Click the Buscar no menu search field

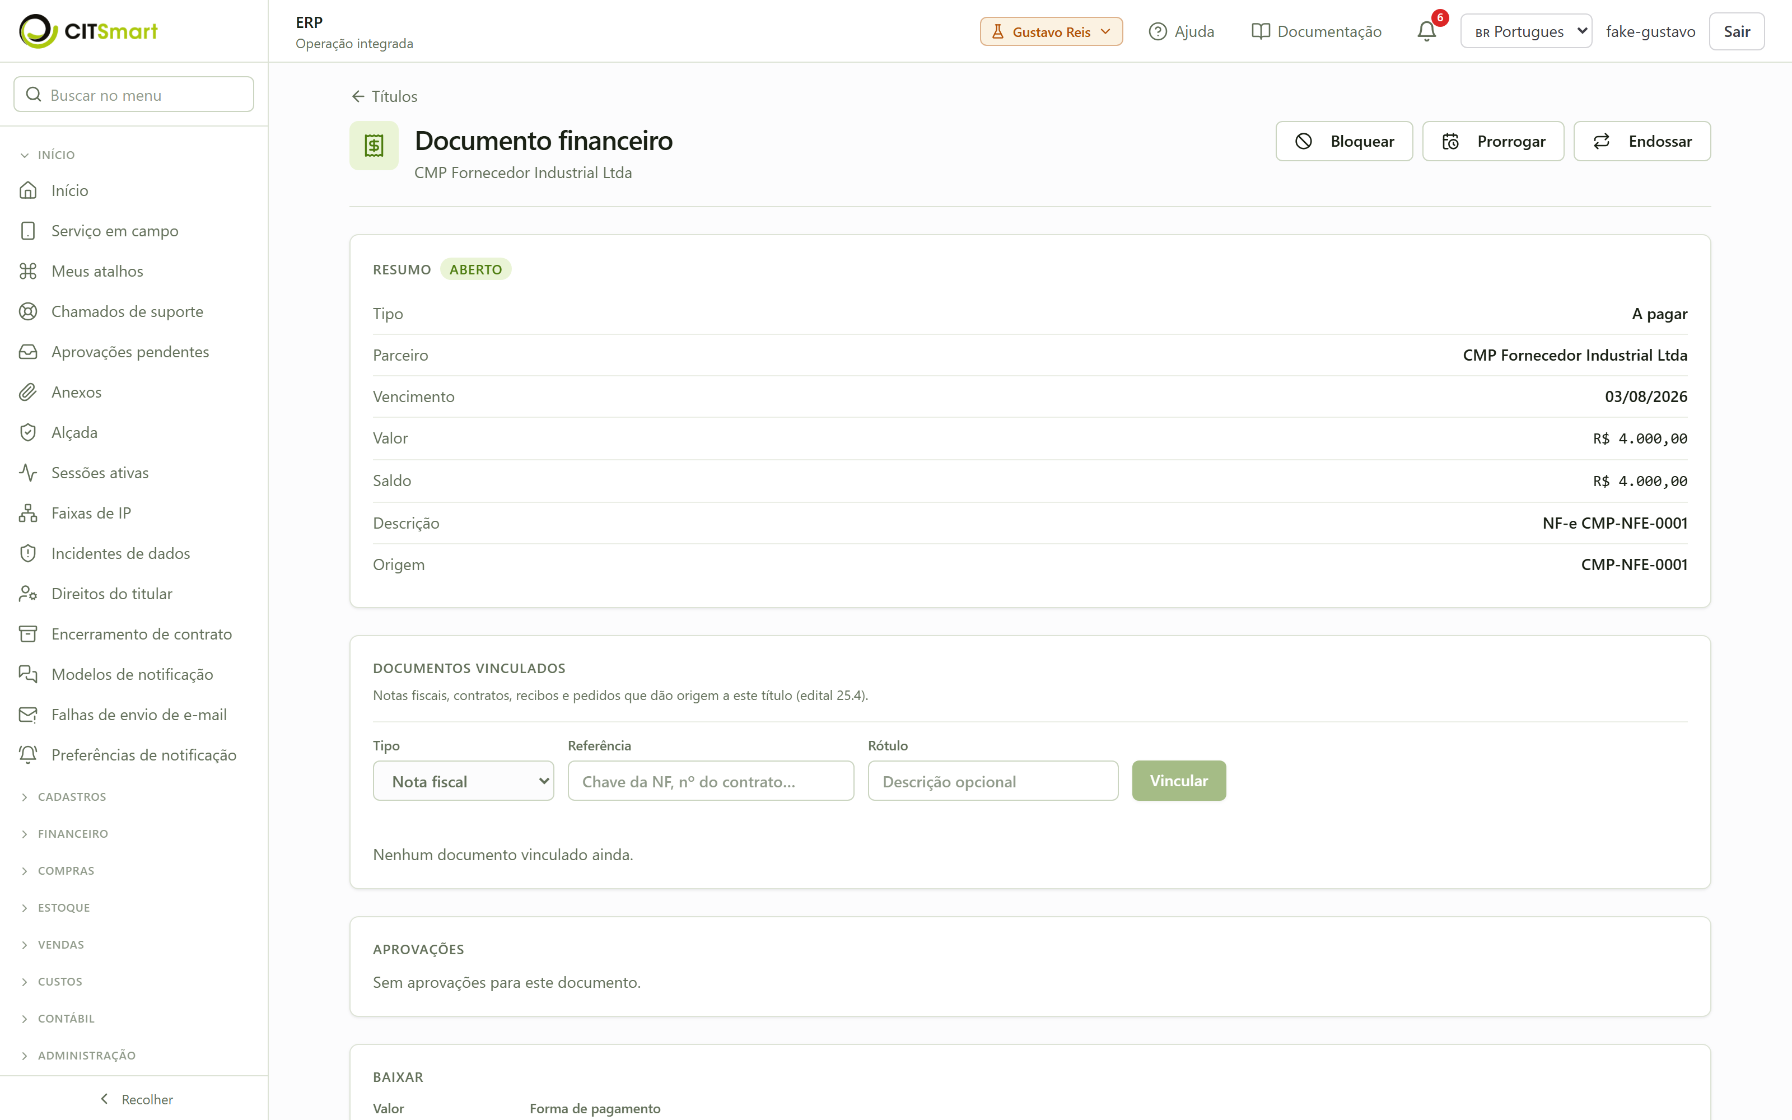click(x=133, y=94)
